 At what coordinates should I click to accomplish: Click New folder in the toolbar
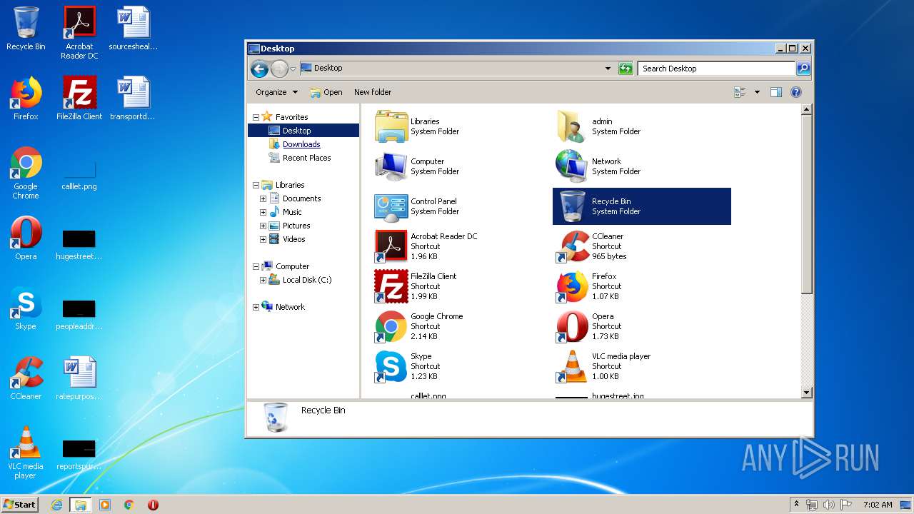(373, 92)
